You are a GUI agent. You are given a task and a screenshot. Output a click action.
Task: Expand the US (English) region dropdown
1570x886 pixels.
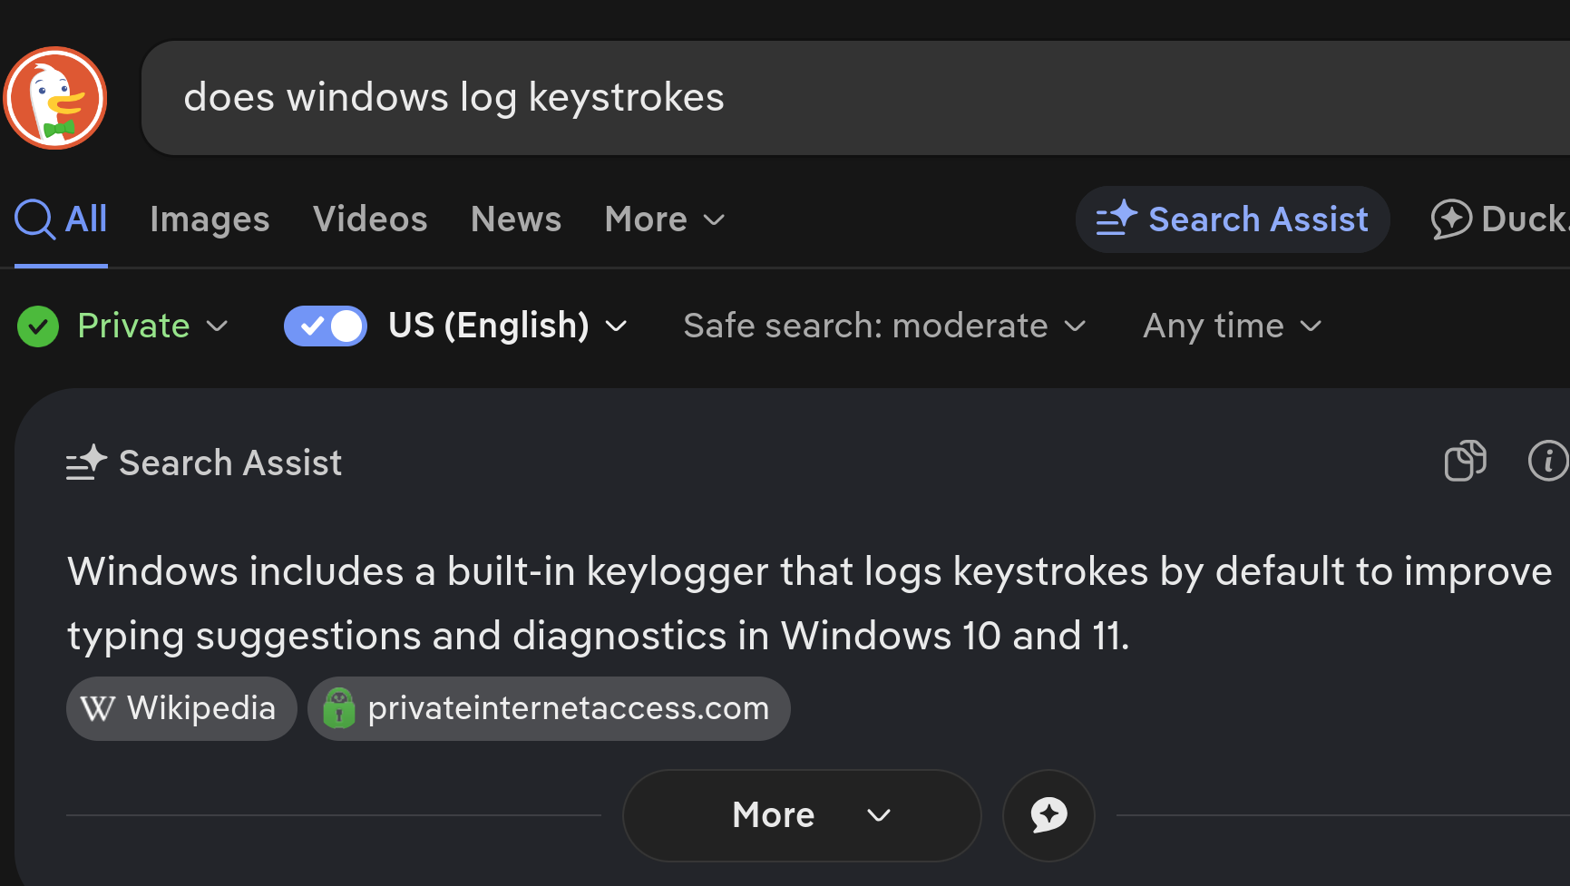(x=508, y=326)
